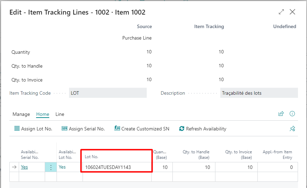Click Lot No. field 106024TUESDAY1143
The height and width of the screenshot is (188, 307).
(108, 167)
